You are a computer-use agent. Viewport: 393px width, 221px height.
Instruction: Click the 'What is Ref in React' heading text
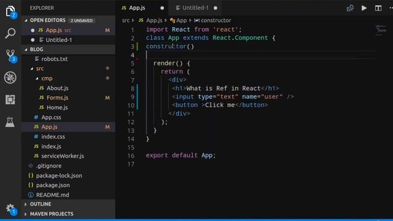[224, 88]
